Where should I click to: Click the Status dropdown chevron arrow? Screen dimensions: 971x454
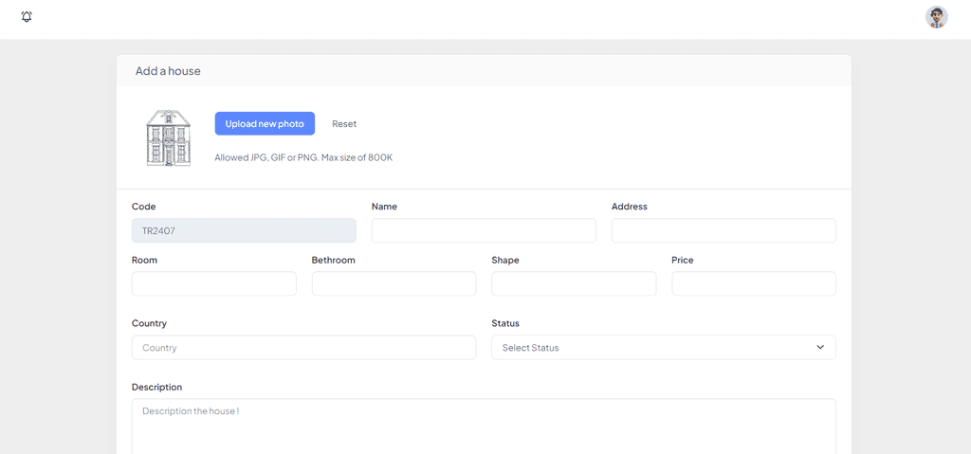(820, 348)
